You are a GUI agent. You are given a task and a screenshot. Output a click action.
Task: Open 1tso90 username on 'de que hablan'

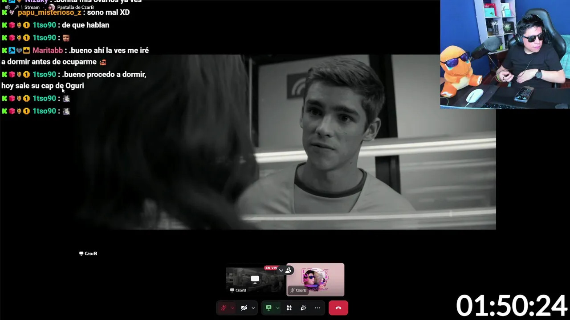(x=44, y=25)
